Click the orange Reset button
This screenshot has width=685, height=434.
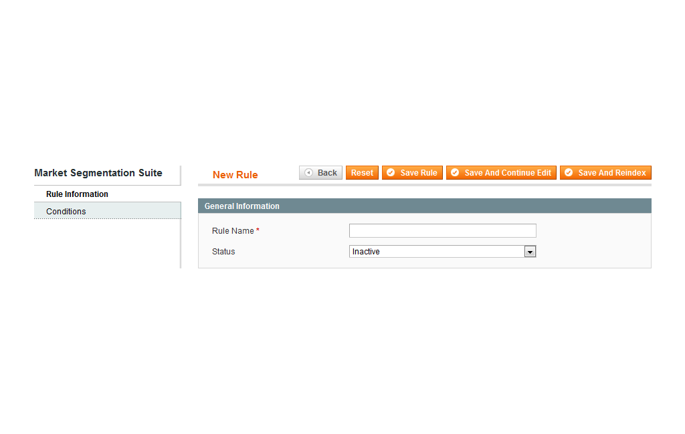pyautogui.click(x=362, y=173)
